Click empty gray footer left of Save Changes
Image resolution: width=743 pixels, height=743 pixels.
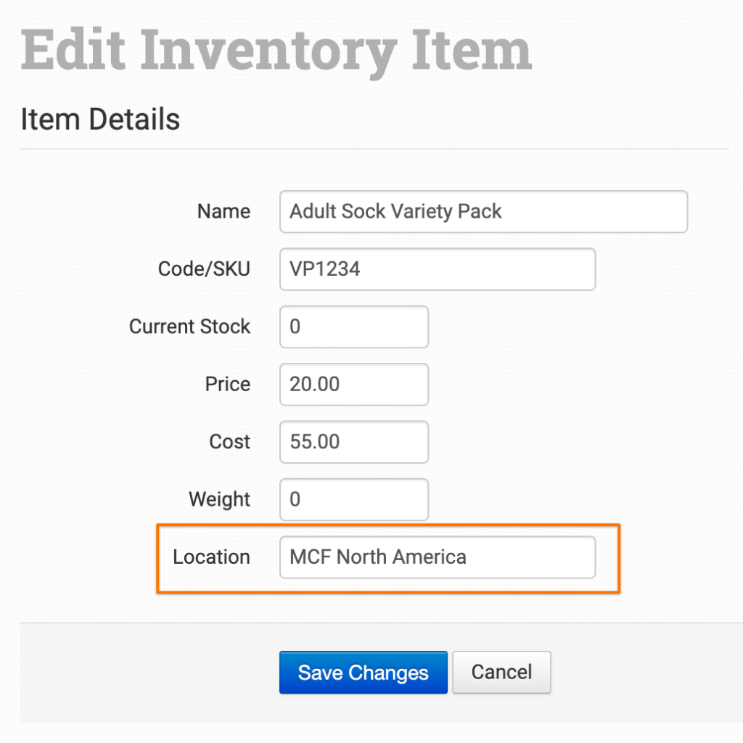coord(145,672)
